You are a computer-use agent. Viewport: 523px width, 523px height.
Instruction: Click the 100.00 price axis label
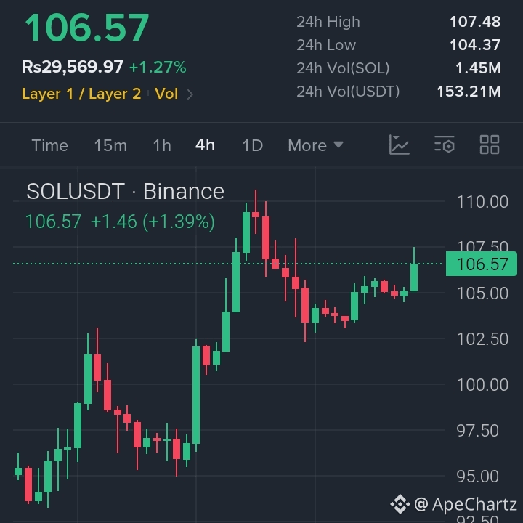pos(482,385)
